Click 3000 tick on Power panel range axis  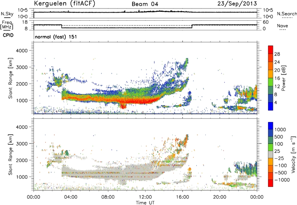[22, 67]
